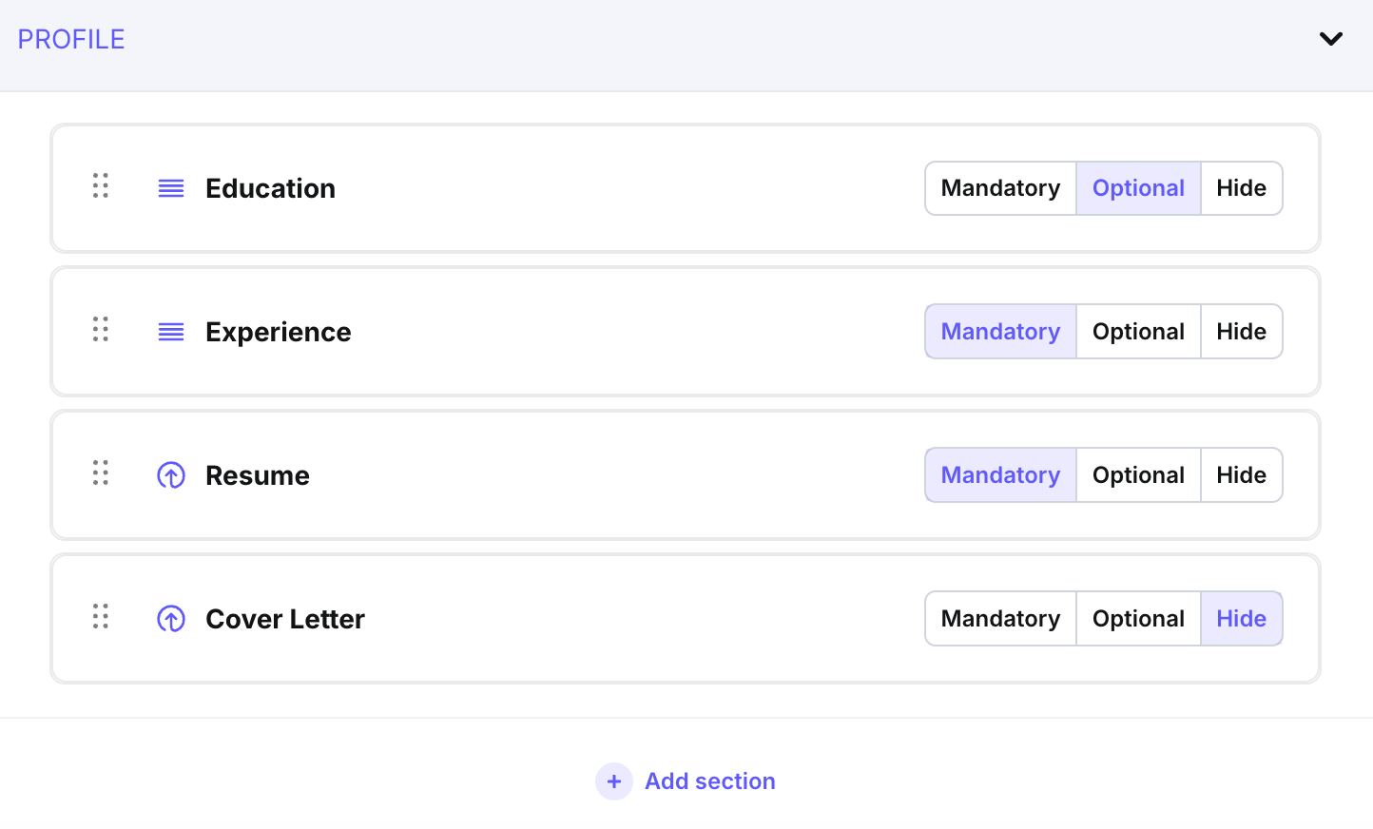
Task: Click the PROFILE header title
Action: pyautogui.click(x=71, y=40)
